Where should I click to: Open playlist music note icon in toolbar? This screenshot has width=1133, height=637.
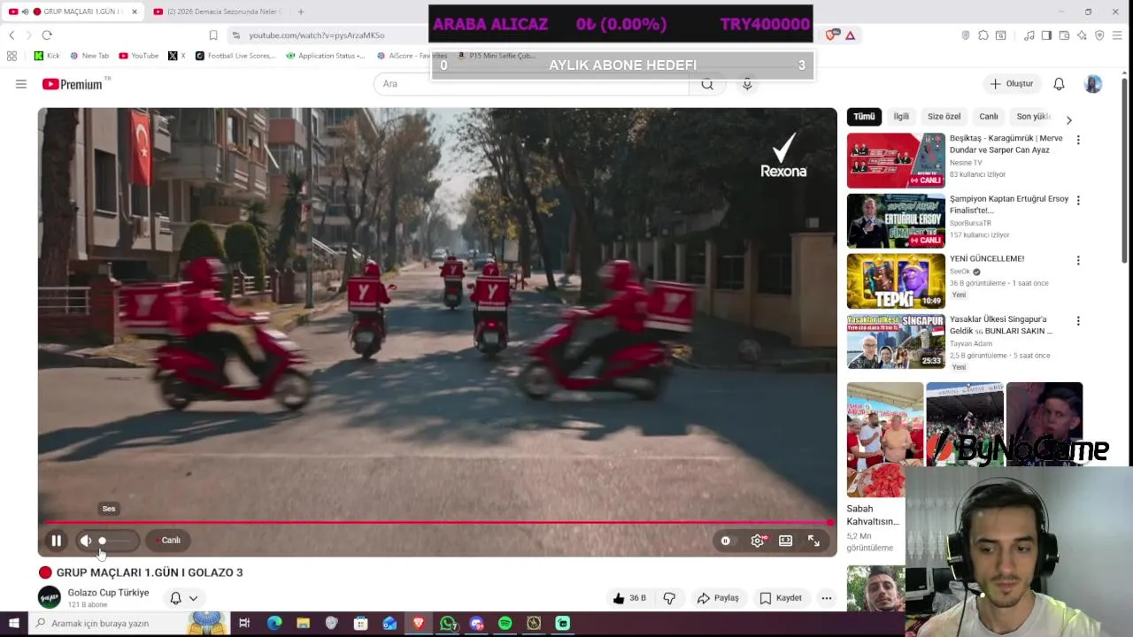click(x=1029, y=35)
